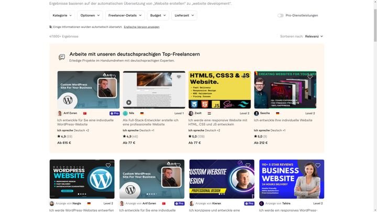Image resolution: width=377 pixels, height=212 pixels.
Task: Click '47.000+ Ergebnisse' results count
Action: tap(64, 37)
